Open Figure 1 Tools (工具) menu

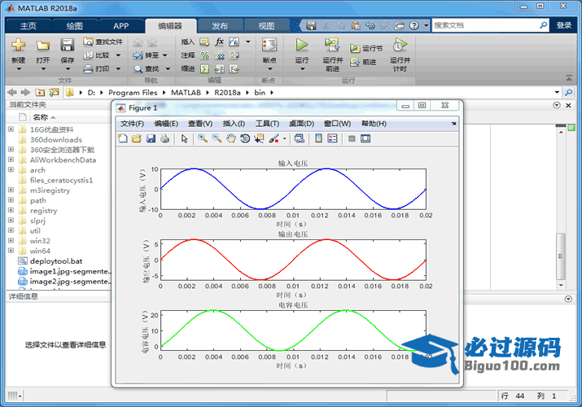(267, 124)
